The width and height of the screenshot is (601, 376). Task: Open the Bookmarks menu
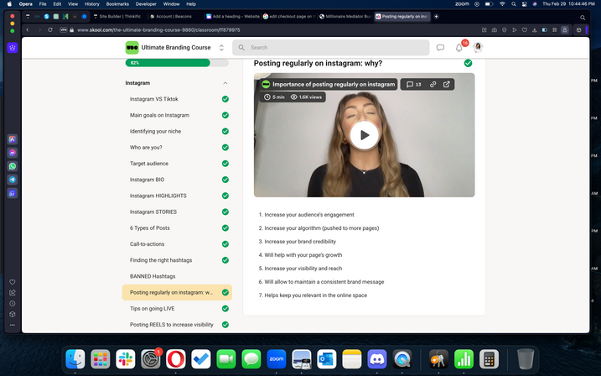tap(117, 4)
